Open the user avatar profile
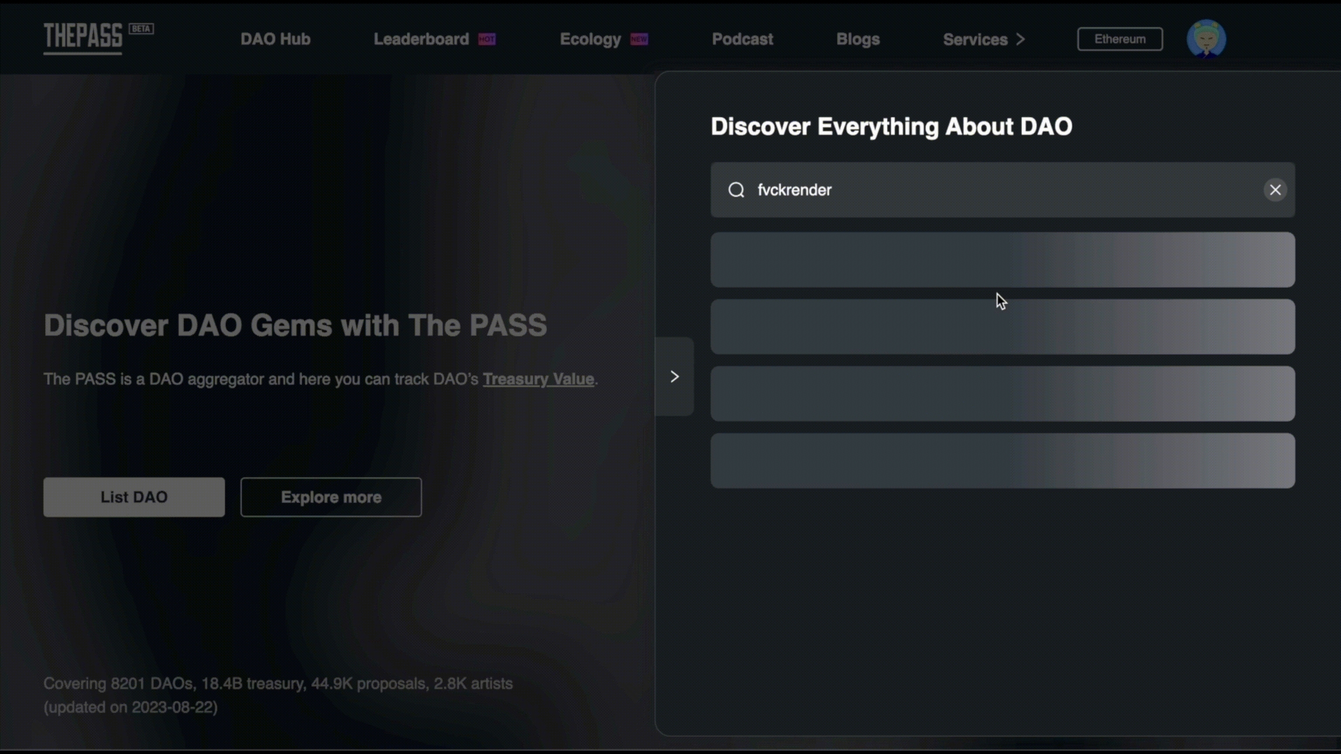This screenshot has height=754, width=1341. click(1206, 38)
